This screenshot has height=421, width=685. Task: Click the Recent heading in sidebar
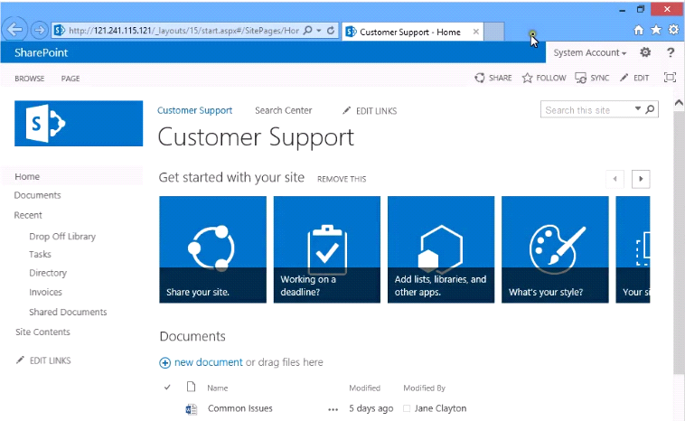click(x=28, y=215)
